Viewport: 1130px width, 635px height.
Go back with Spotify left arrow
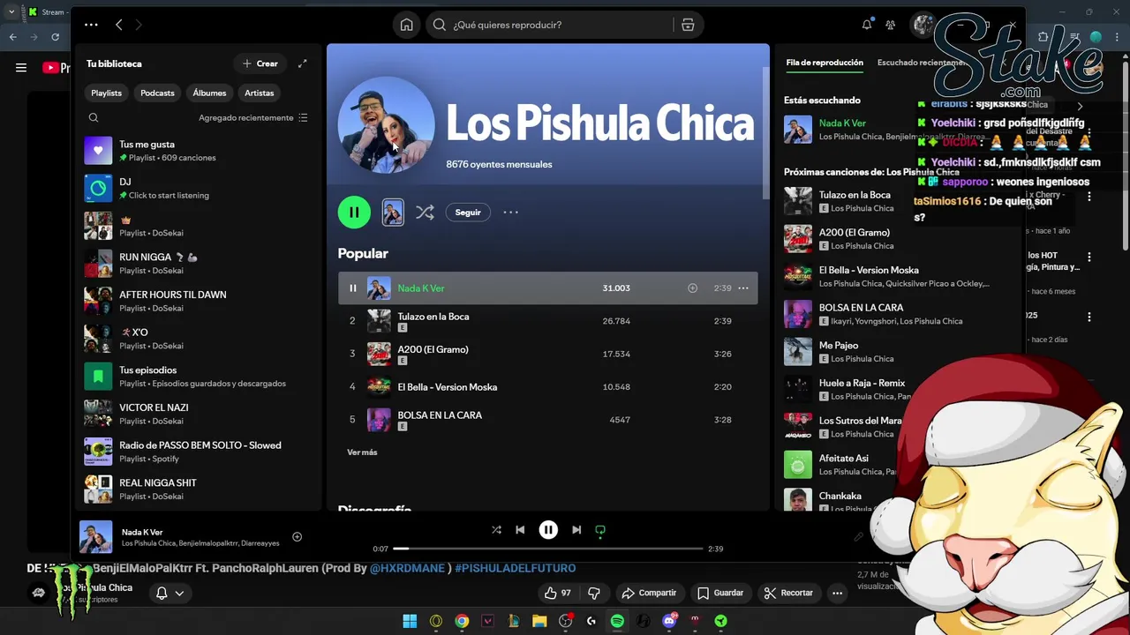pos(119,25)
